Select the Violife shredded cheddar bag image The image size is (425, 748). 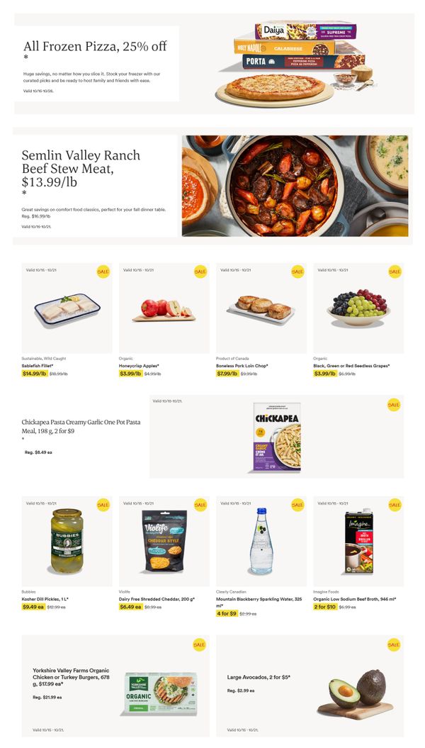click(164, 540)
